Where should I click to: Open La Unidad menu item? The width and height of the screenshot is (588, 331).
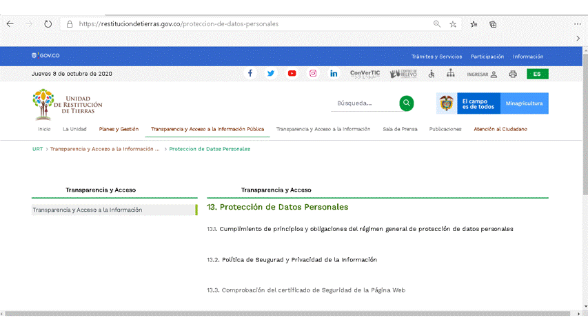tap(74, 129)
